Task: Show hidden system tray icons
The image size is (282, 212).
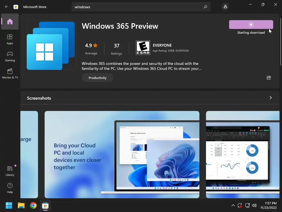Action: 233,205
